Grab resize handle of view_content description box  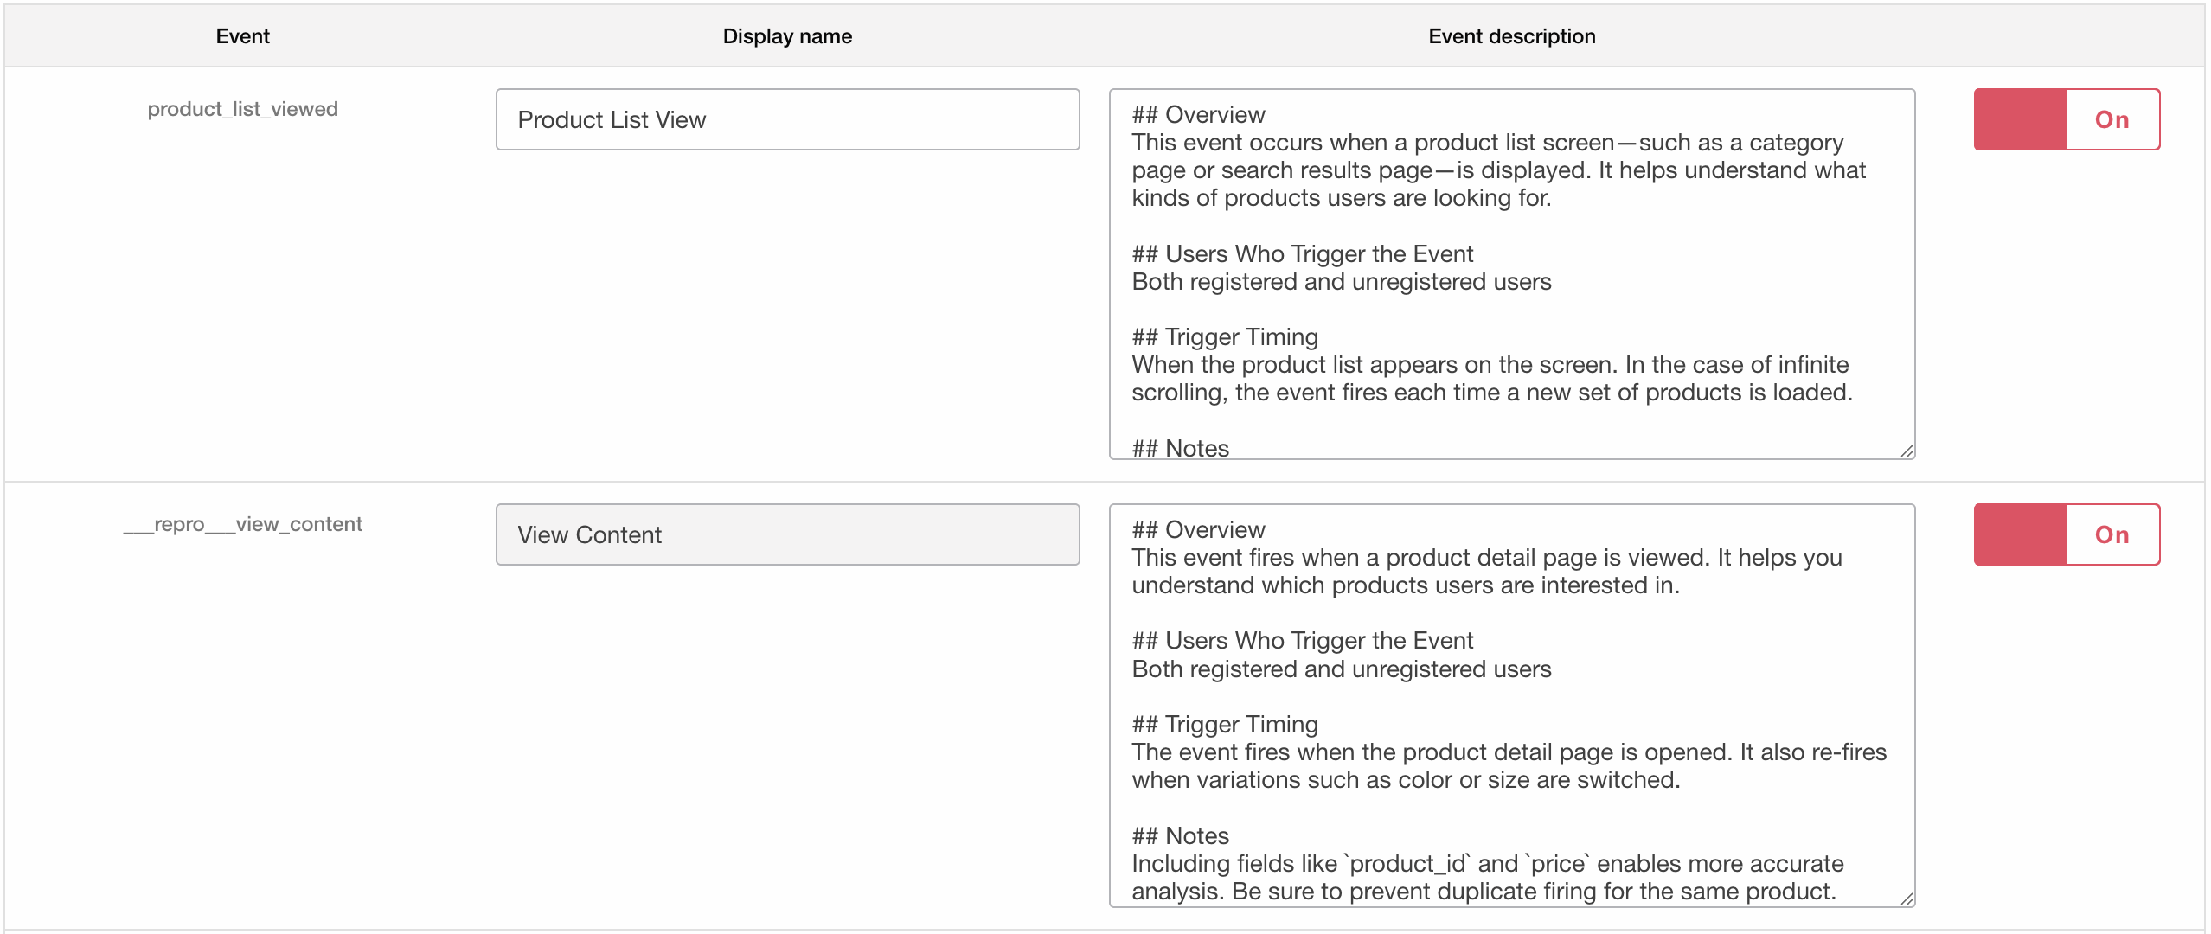[1906, 899]
